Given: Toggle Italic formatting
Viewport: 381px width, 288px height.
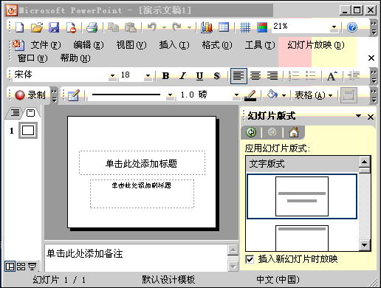Looking at the screenshot, I should click(x=182, y=75).
